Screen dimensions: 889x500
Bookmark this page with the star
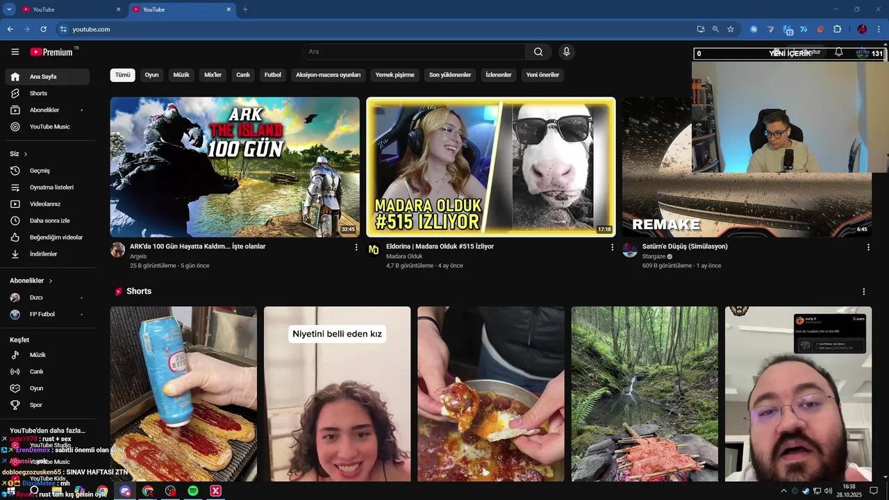click(731, 29)
